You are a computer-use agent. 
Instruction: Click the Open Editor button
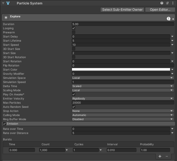(x=160, y=10)
